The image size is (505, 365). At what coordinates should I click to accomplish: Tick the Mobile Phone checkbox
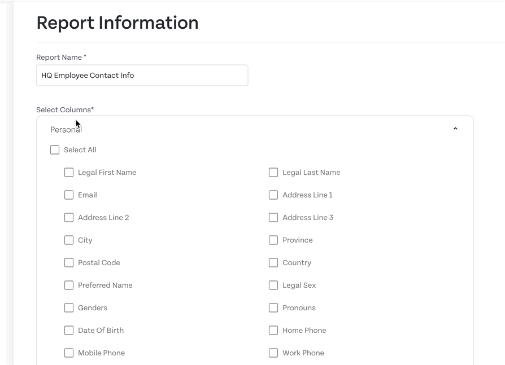coord(69,353)
